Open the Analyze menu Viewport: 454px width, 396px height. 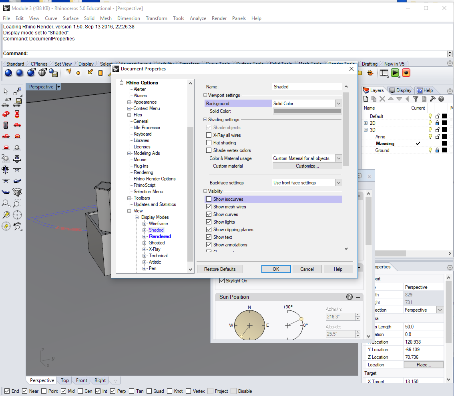[x=198, y=18]
